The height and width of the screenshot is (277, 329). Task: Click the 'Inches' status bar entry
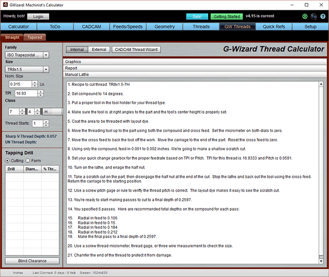coord(18,273)
